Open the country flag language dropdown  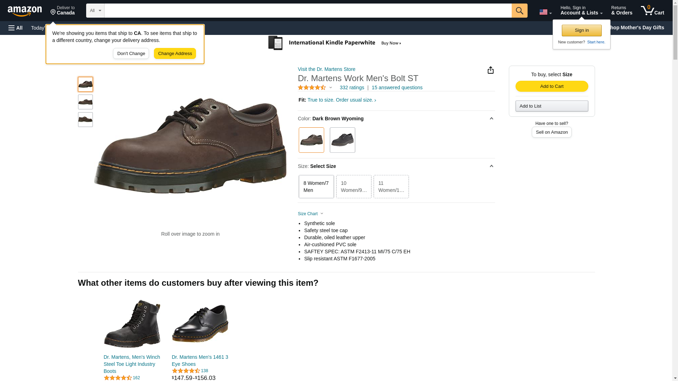(545, 12)
